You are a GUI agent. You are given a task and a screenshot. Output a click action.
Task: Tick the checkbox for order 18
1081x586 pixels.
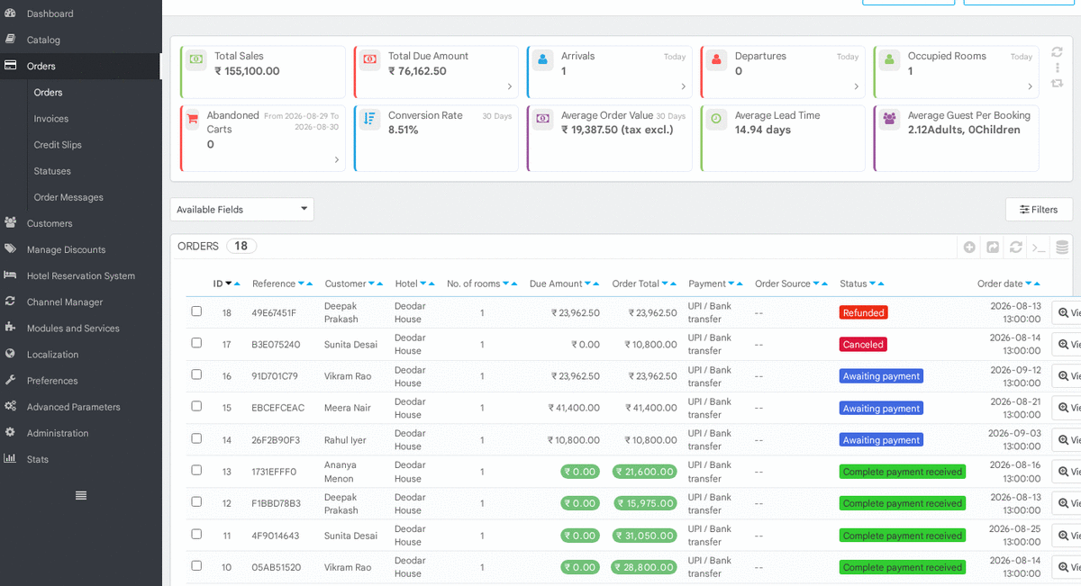point(196,311)
